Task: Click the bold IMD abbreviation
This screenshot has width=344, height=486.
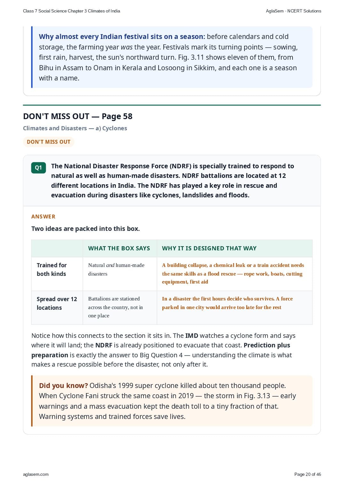Action: [192, 336]
